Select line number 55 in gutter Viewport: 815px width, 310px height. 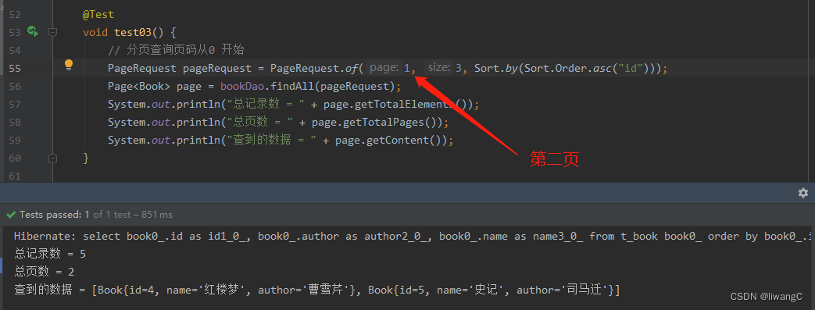tap(15, 69)
